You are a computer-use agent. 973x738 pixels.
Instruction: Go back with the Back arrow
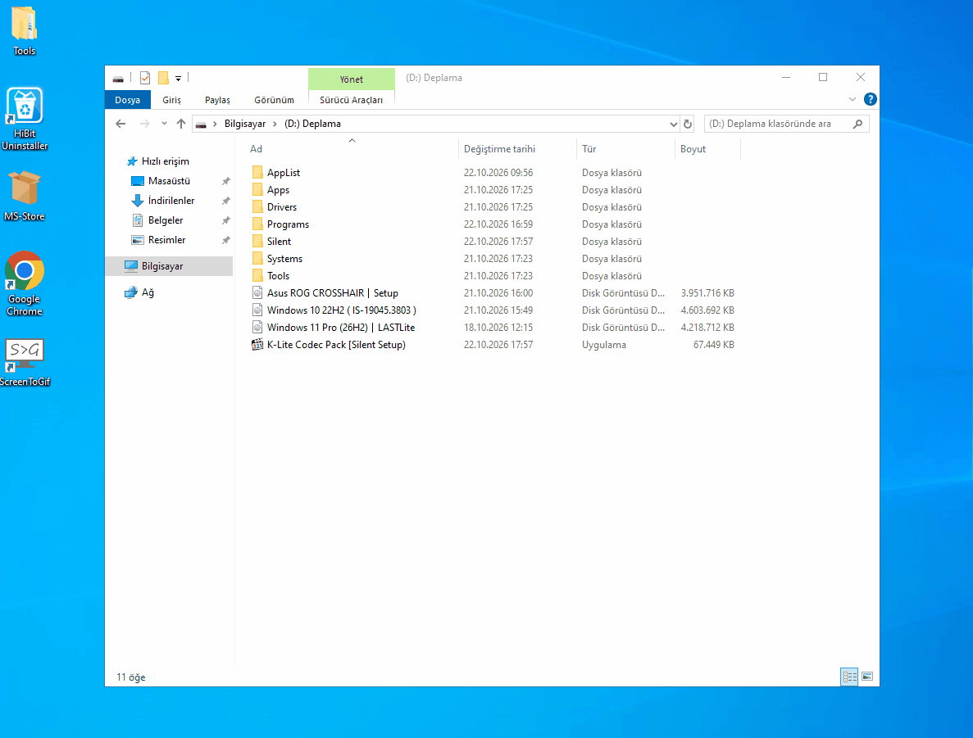[120, 124]
